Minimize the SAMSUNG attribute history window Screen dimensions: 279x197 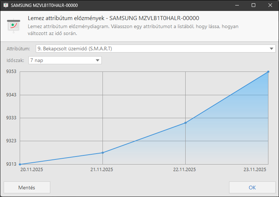click(237, 5)
